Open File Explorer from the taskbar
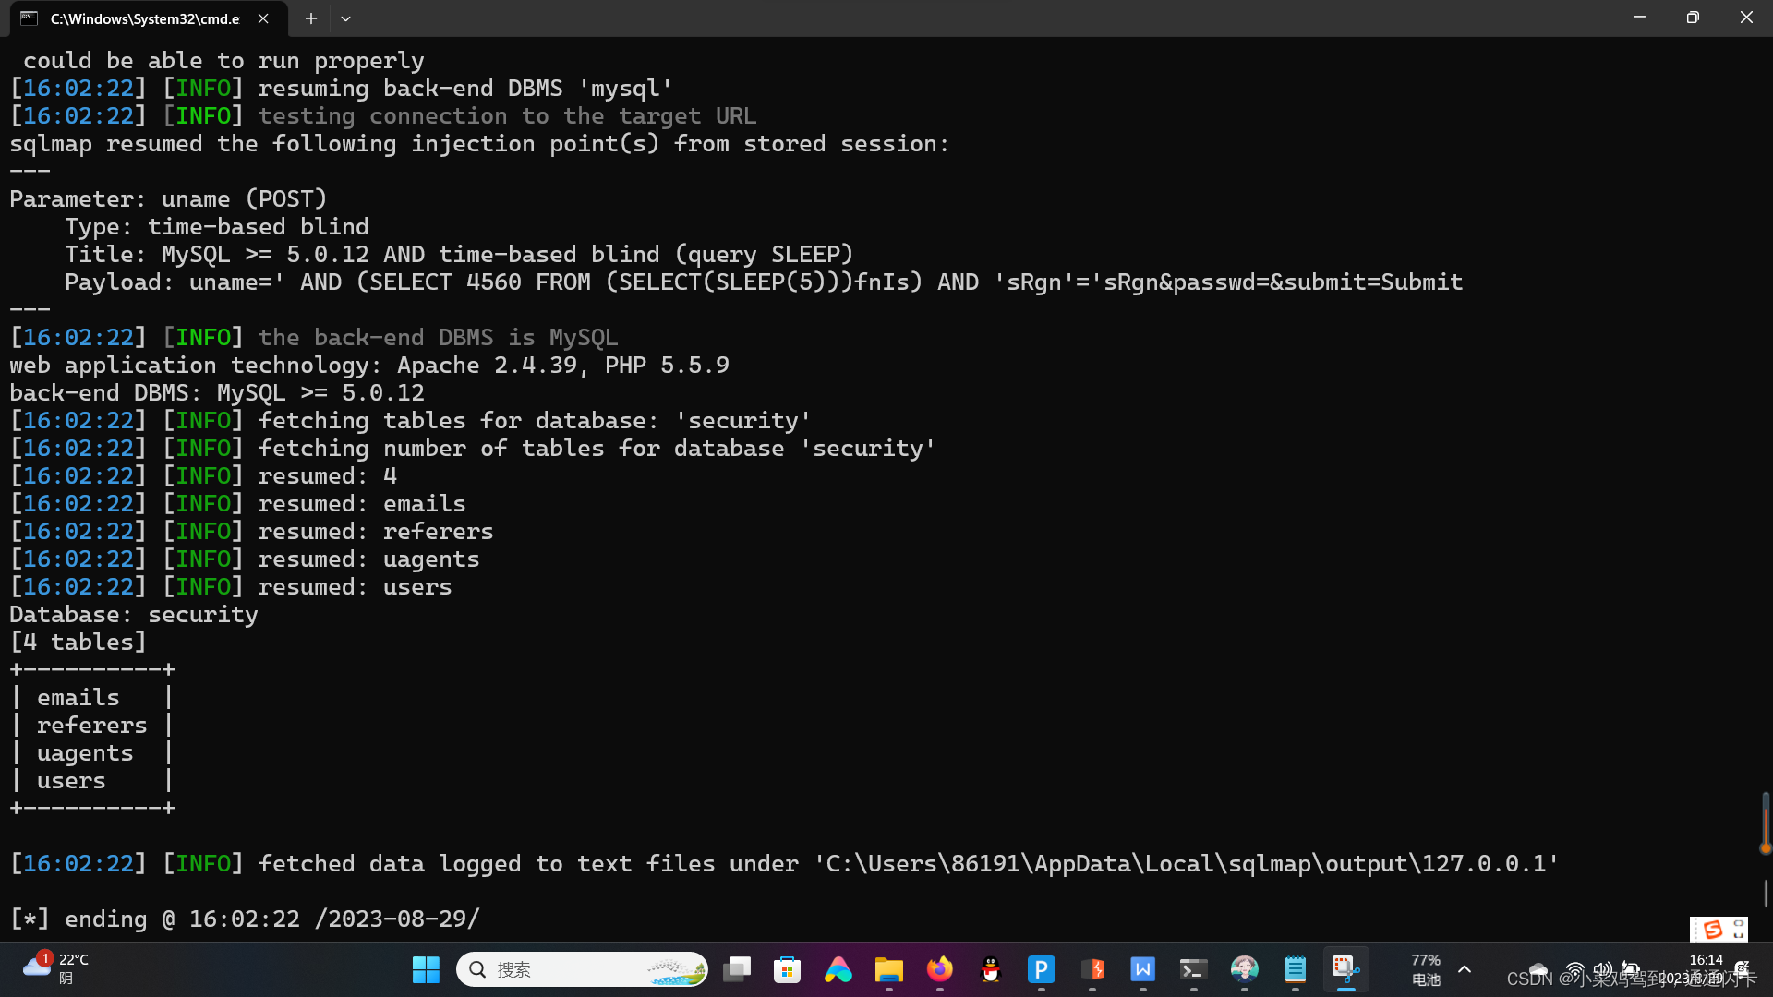This screenshot has width=1773, height=997. click(888, 970)
